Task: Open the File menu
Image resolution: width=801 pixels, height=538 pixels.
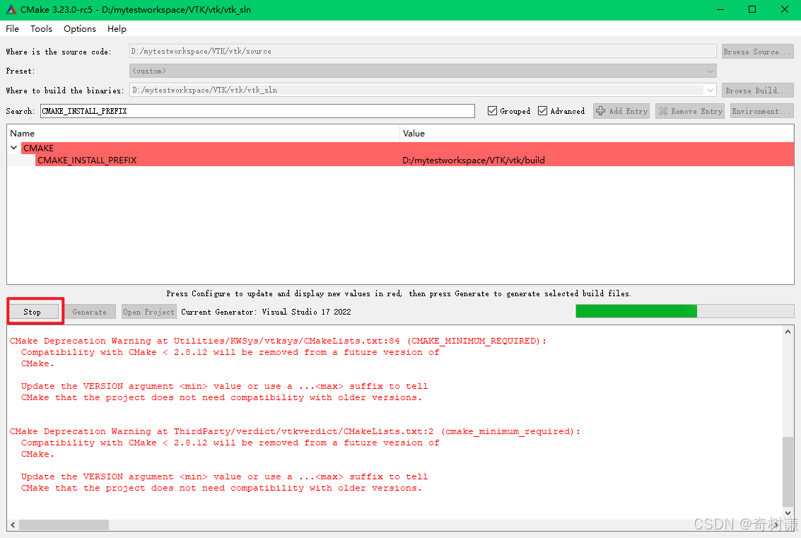Action: (12, 28)
